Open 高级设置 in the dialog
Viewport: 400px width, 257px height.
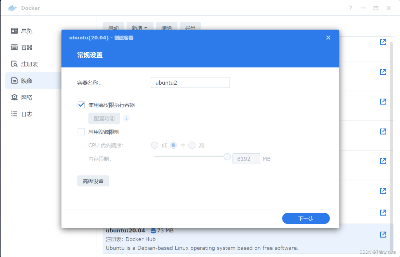pos(93,181)
